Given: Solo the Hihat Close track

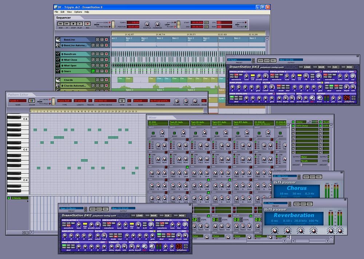Looking at the screenshot, I should tap(102, 60).
